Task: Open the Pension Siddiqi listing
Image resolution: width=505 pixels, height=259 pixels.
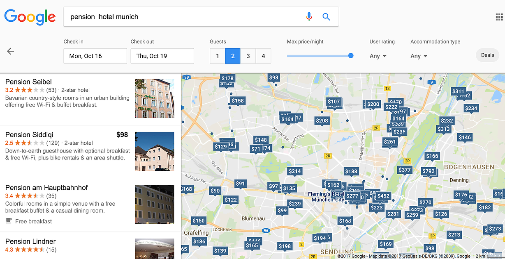Action: (30, 135)
